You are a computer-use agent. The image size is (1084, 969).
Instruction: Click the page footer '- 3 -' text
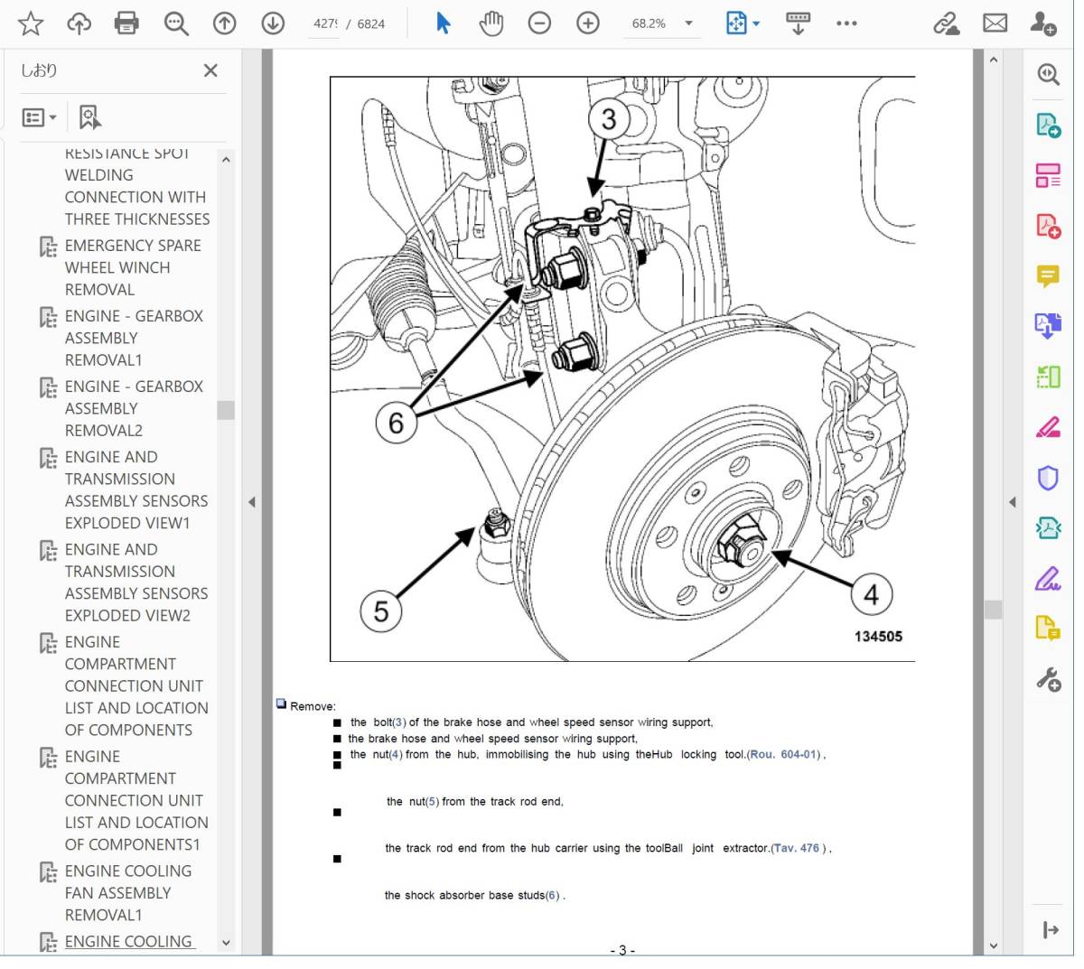[622, 950]
